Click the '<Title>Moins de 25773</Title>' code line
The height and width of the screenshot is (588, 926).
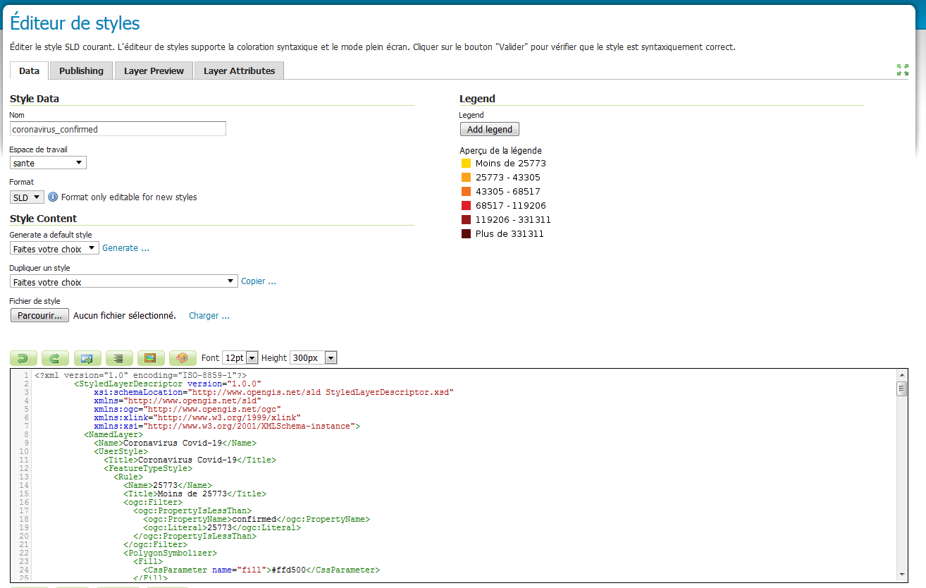195,494
